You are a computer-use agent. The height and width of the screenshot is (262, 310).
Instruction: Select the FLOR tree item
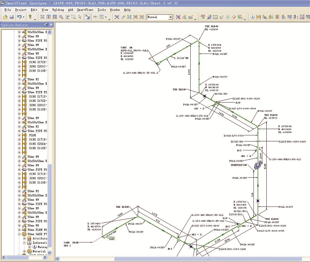[33, 135]
